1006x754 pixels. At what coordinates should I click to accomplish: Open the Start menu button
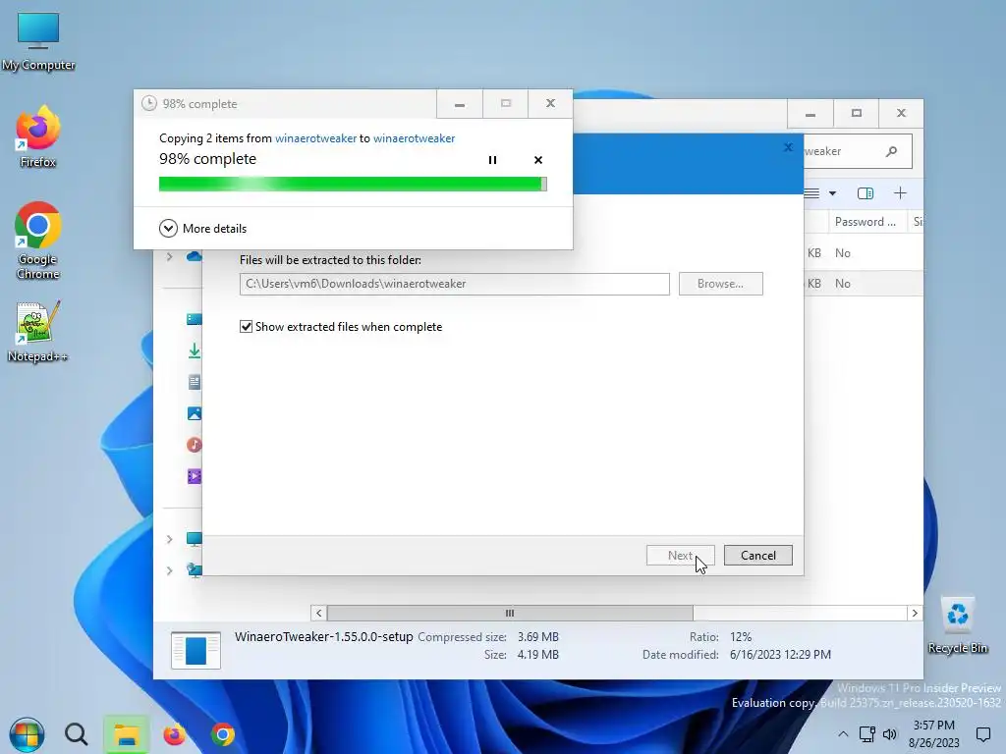(27, 734)
